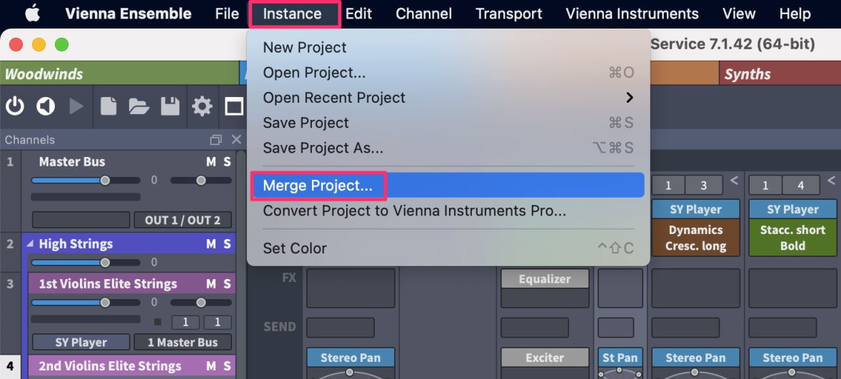The image size is (841, 379).
Task: Click the open folder icon in toolbar
Action: (139, 106)
